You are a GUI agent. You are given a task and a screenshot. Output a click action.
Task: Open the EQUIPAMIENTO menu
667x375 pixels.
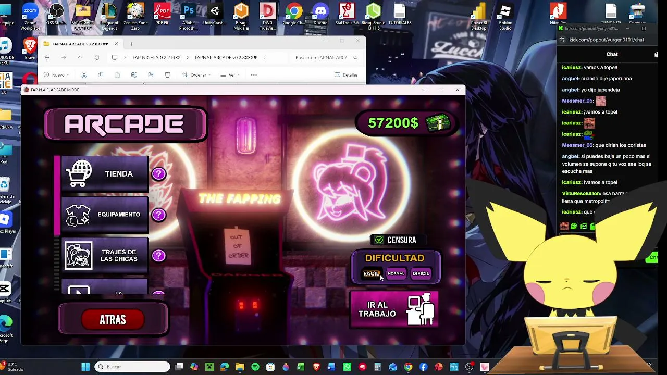click(105, 215)
